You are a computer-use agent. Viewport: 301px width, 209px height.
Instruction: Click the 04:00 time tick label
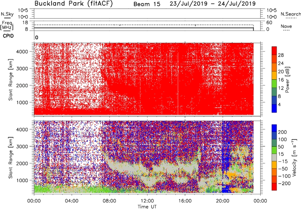pyautogui.click(x=71, y=201)
